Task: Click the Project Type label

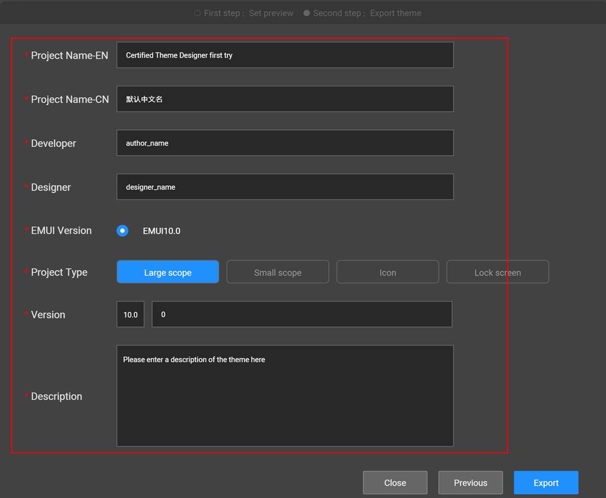Action: tap(59, 272)
